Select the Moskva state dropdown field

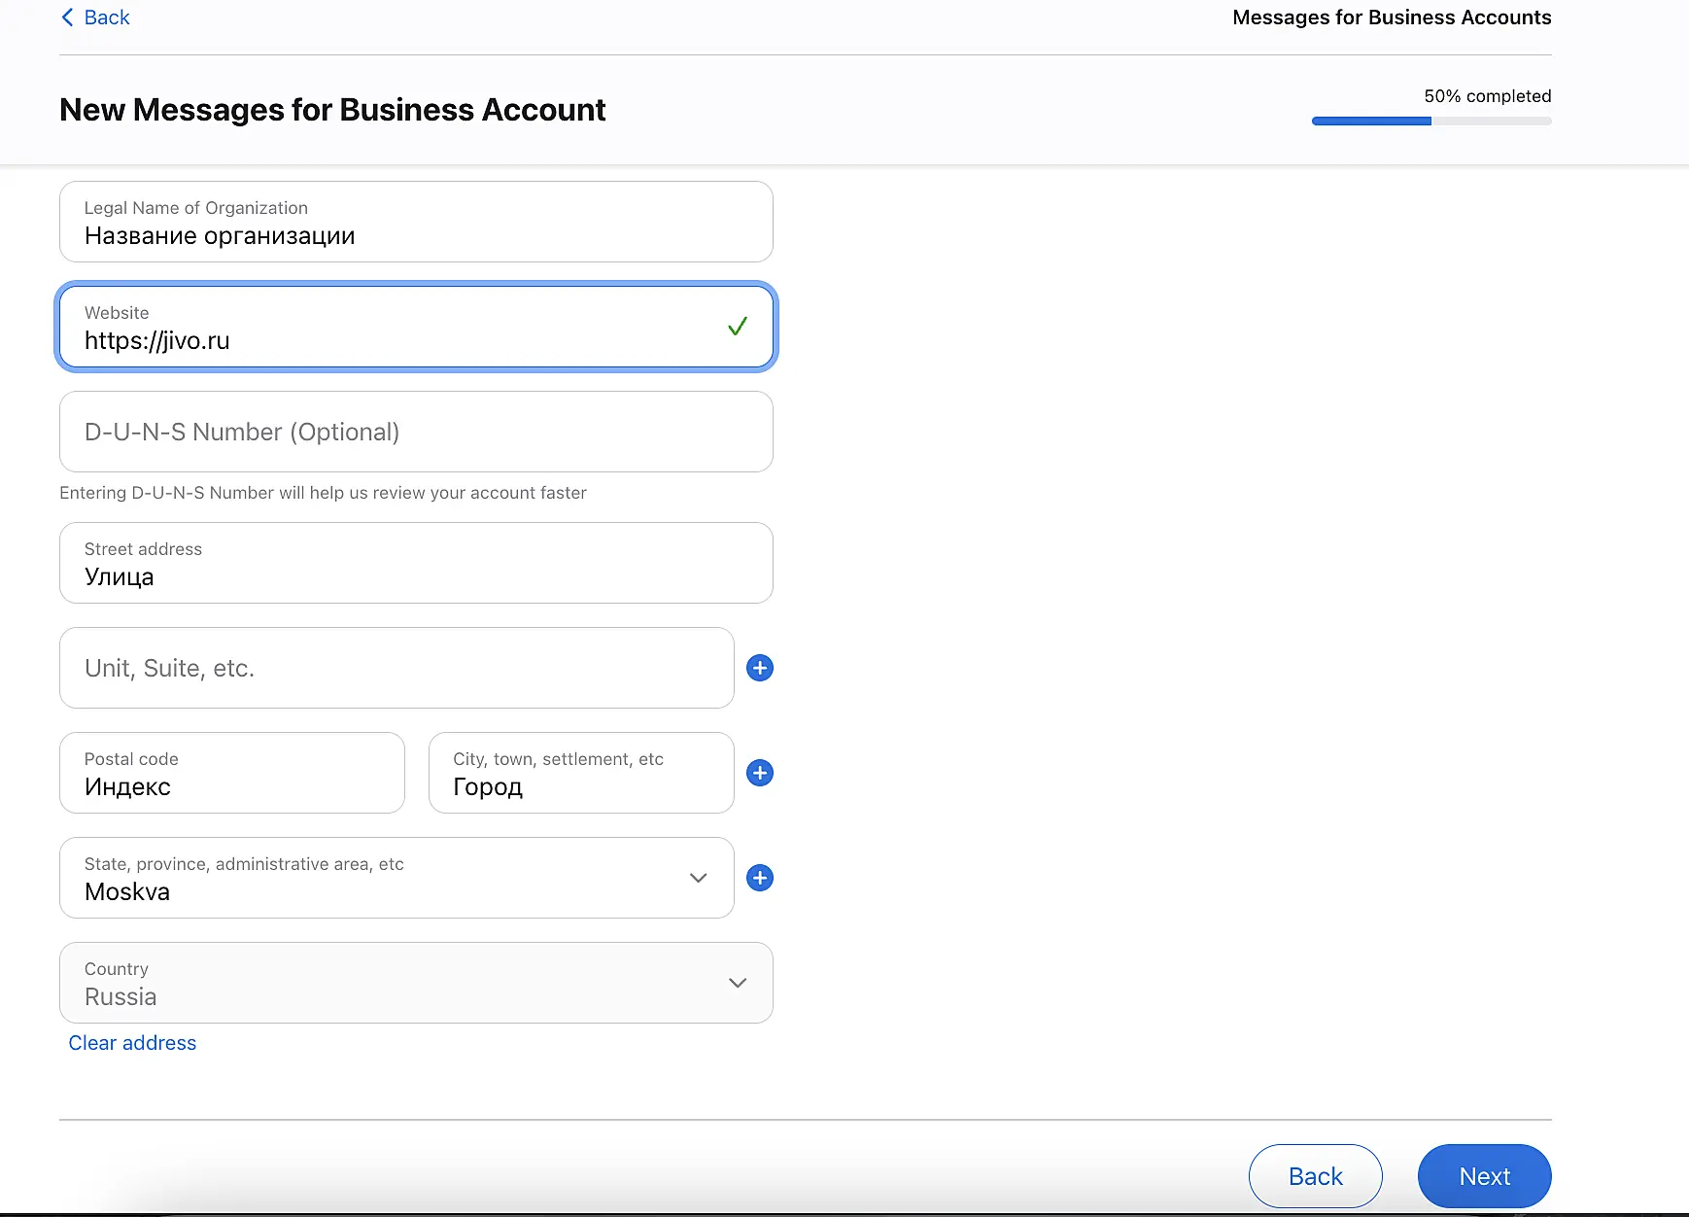[369, 879]
